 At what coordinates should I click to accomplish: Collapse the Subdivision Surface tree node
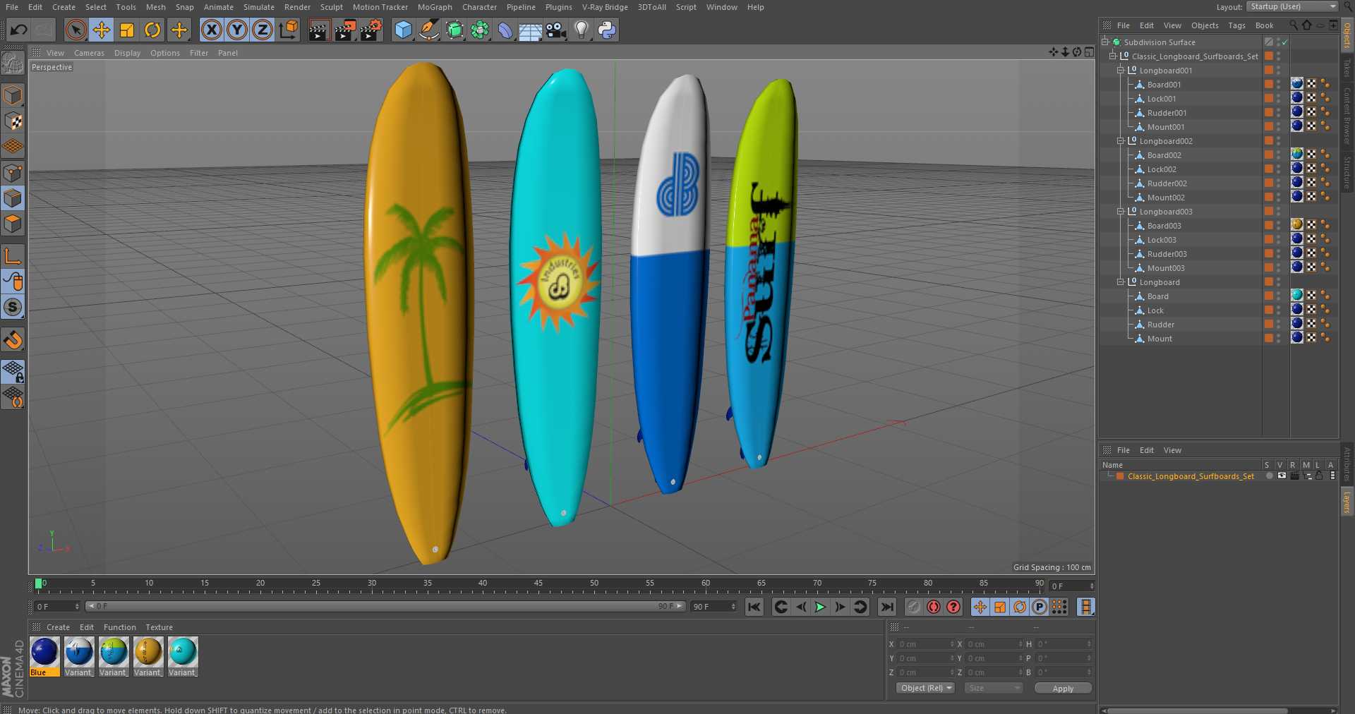tap(1105, 42)
